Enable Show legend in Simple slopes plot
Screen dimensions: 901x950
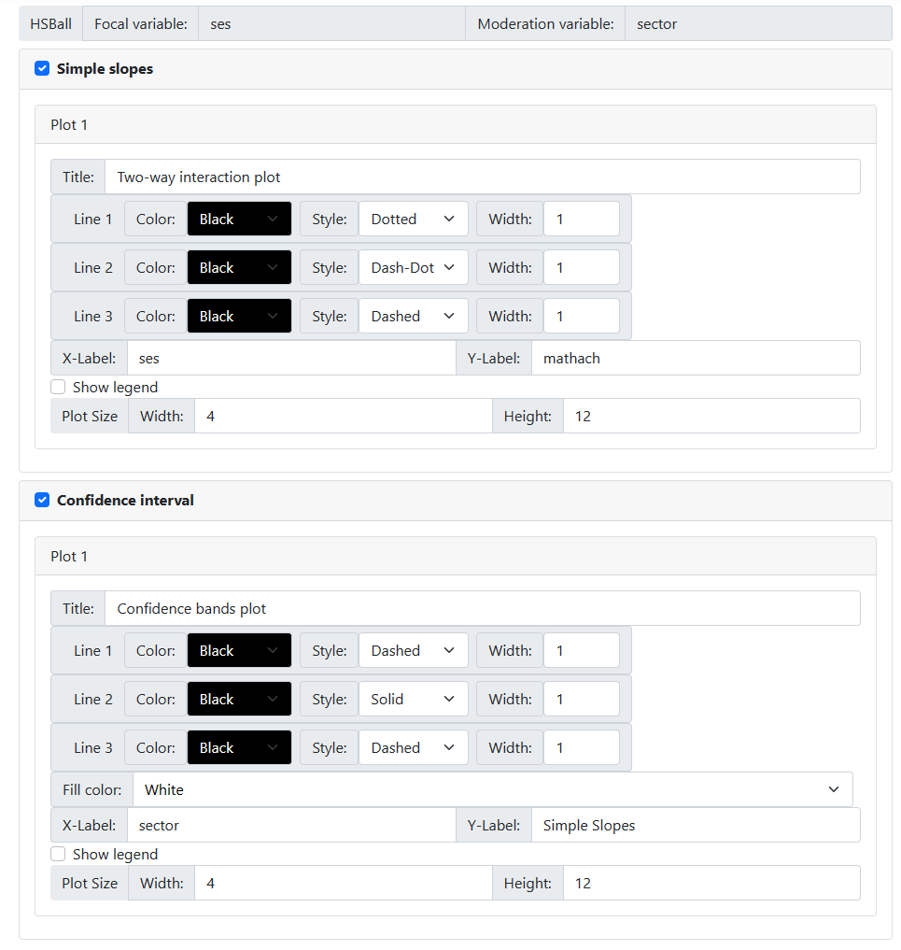[59, 387]
